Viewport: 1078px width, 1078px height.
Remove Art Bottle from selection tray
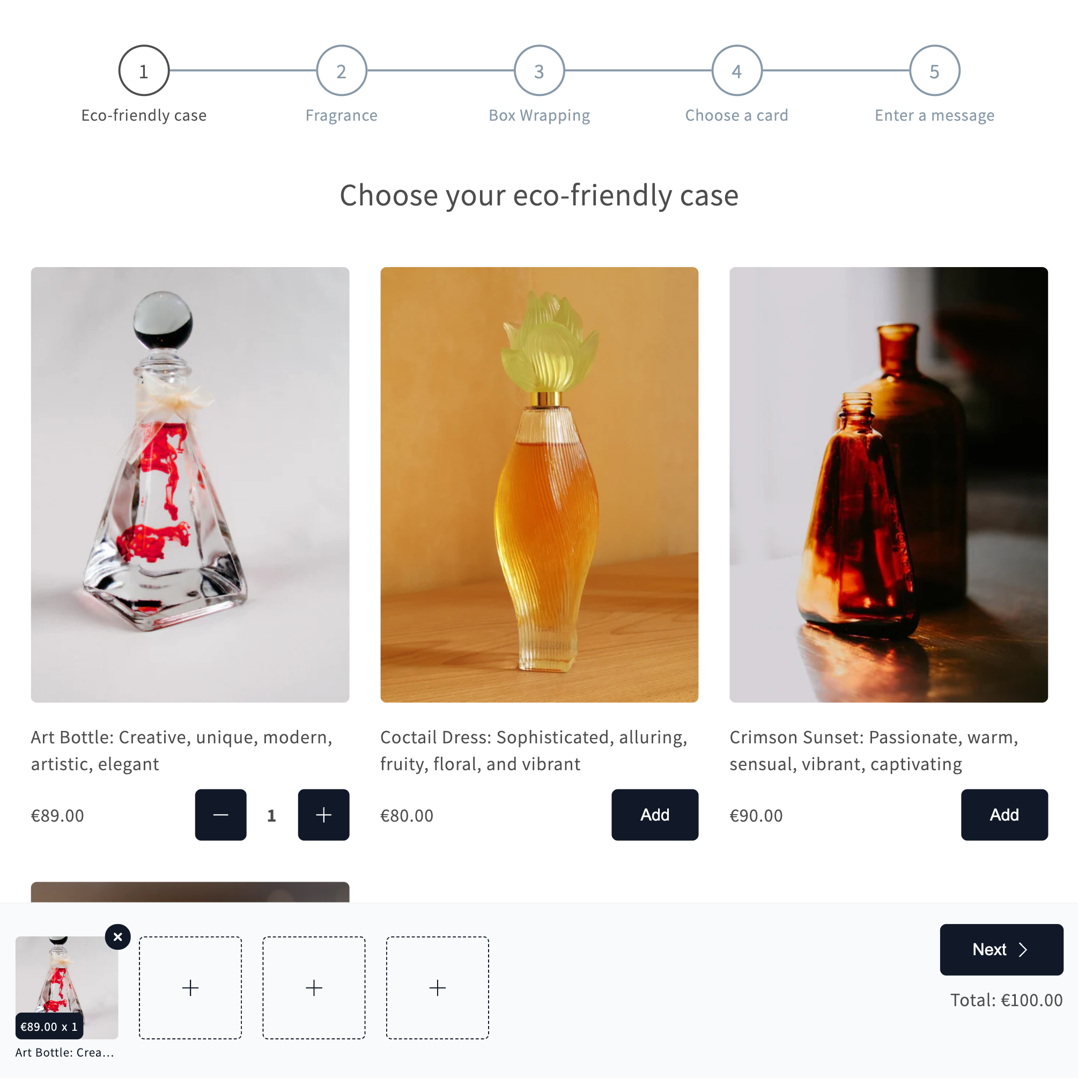[x=118, y=937]
